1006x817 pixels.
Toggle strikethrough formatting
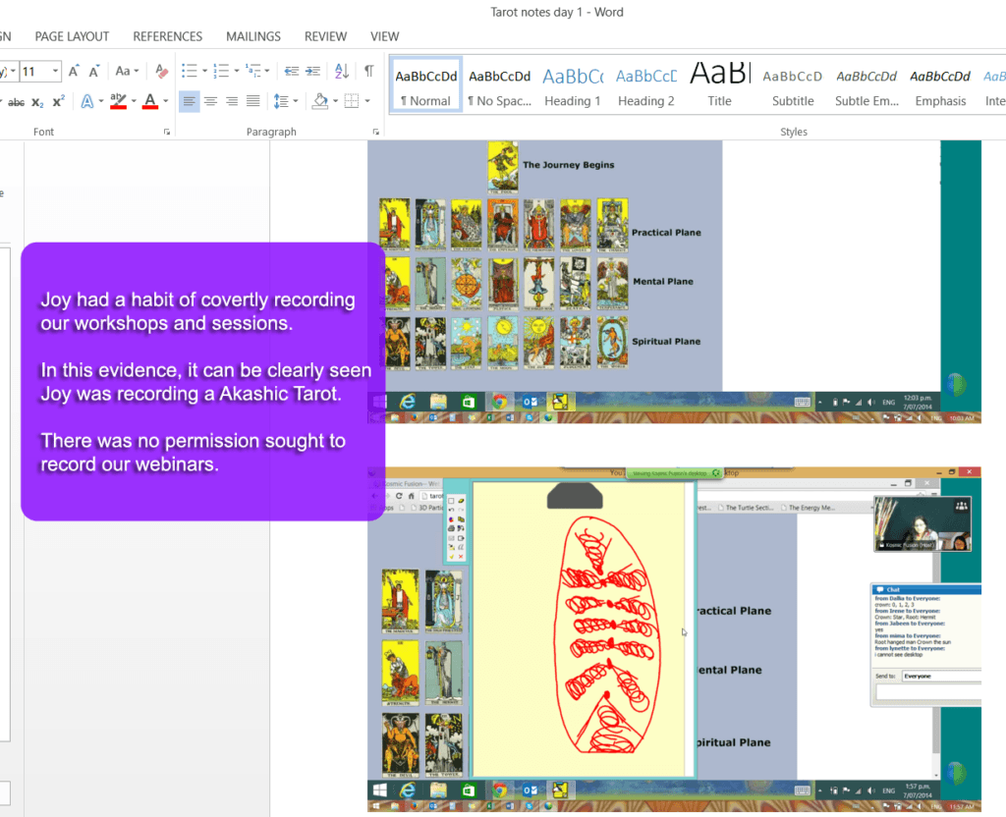pos(16,102)
